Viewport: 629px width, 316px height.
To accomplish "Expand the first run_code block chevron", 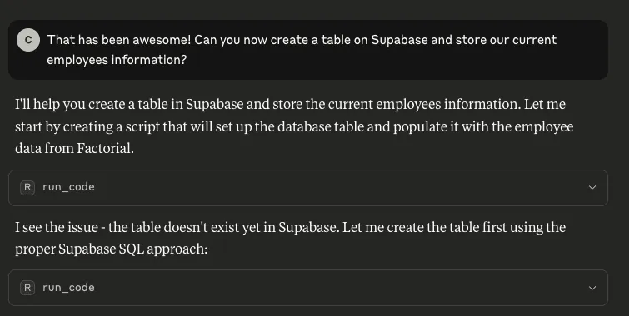I will (x=592, y=187).
